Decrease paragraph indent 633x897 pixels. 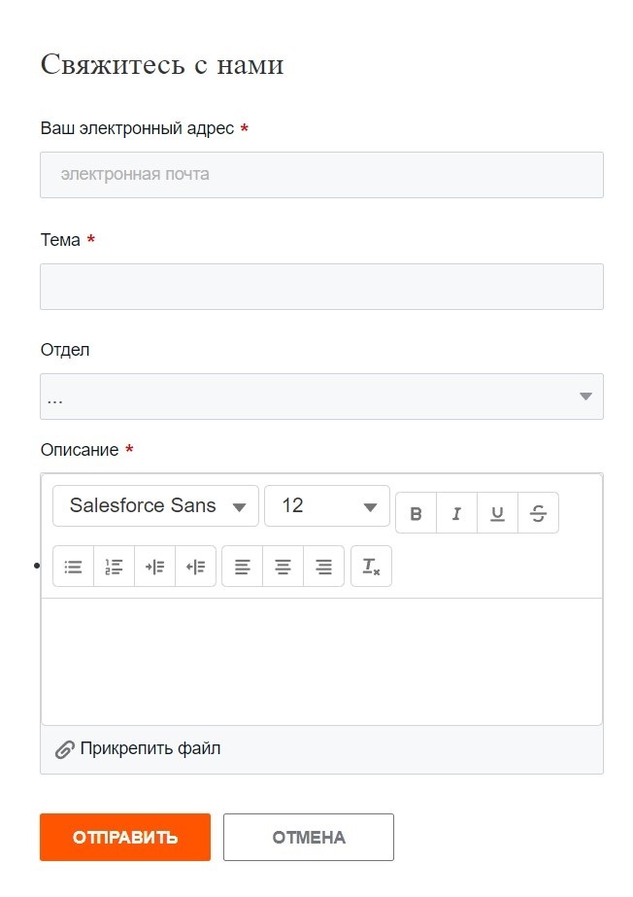point(195,568)
